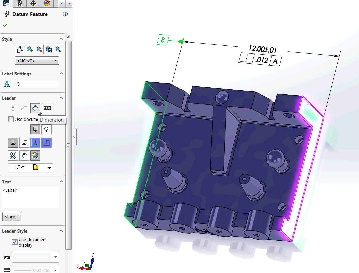Confirm the Datum Feature with green checkmark
The width and height of the screenshot is (359, 273).
tap(5, 25)
